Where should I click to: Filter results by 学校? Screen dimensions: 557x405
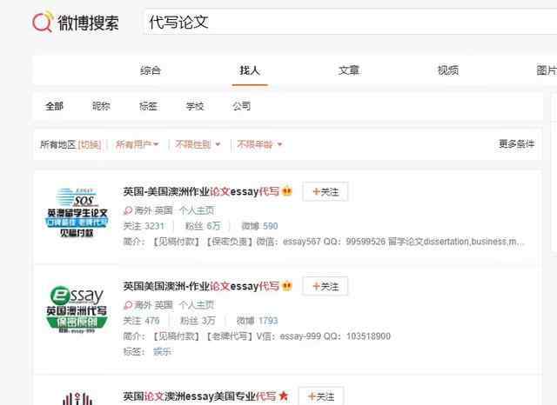(x=195, y=106)
